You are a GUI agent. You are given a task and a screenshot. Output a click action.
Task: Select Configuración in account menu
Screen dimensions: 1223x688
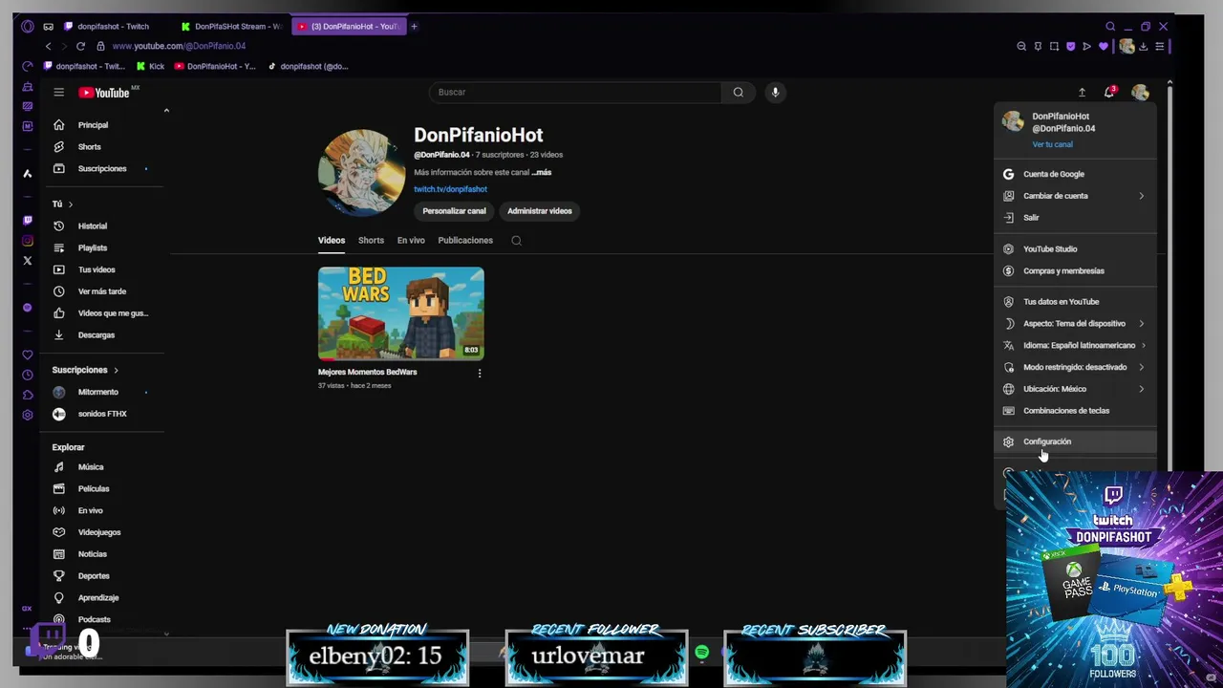[1075, 441]
